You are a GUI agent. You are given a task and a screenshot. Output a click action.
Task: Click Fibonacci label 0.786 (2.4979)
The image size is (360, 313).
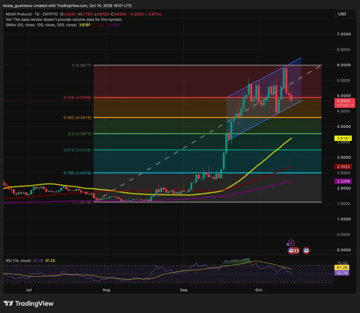pyautogui.click(x=77, y=173)
